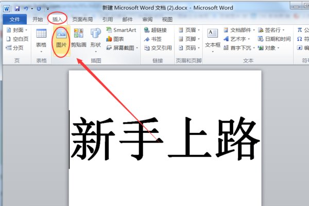Open the 艺术字 WordArt gallery
The width and height of the screenshot is (309, 206).
237,39
